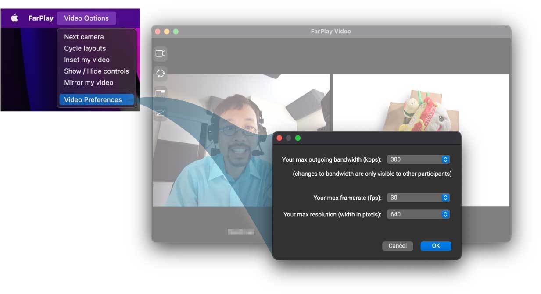The width and height of the screenshot is (541, 294).
Task: Click the cycle layouts circular arrows icon
Action: click(x=160, y=73)
